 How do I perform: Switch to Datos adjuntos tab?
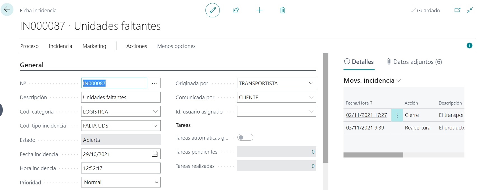point(414,62)
